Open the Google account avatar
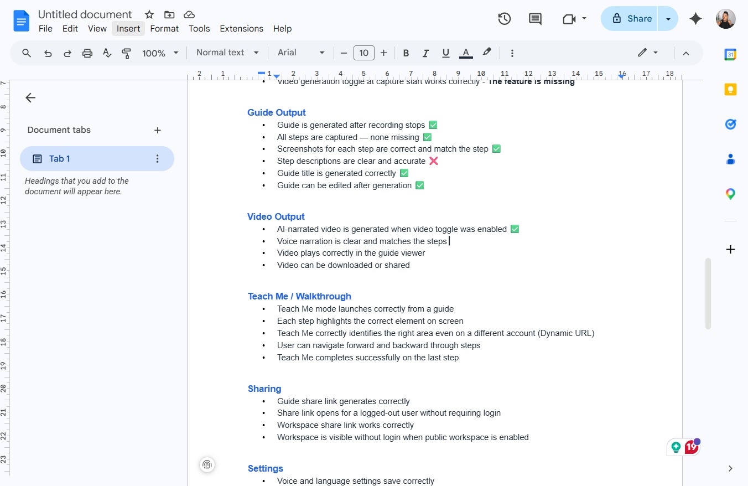 725,19
